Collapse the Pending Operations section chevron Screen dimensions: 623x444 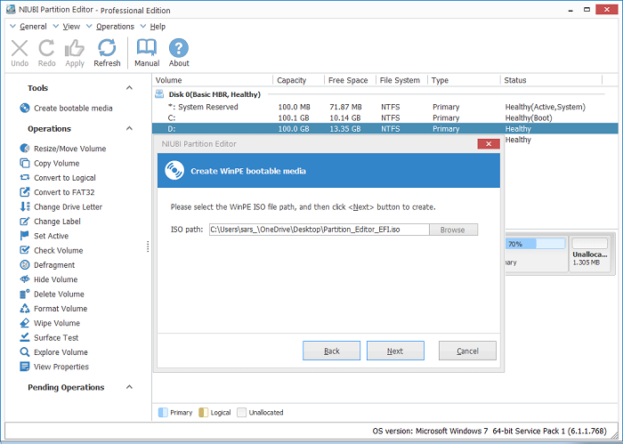click(x=129, y=387)
